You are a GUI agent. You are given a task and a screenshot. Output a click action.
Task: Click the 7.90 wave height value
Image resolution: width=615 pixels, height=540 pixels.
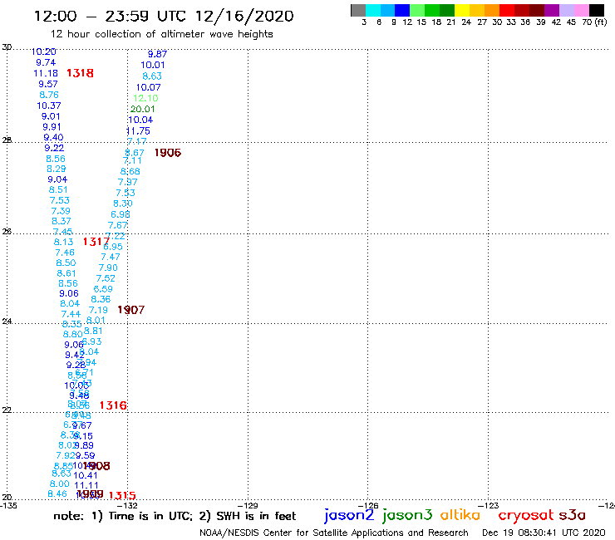[x=108, y=268]
